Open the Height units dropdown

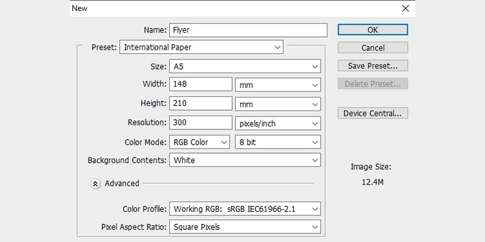[x=278, y=104]
